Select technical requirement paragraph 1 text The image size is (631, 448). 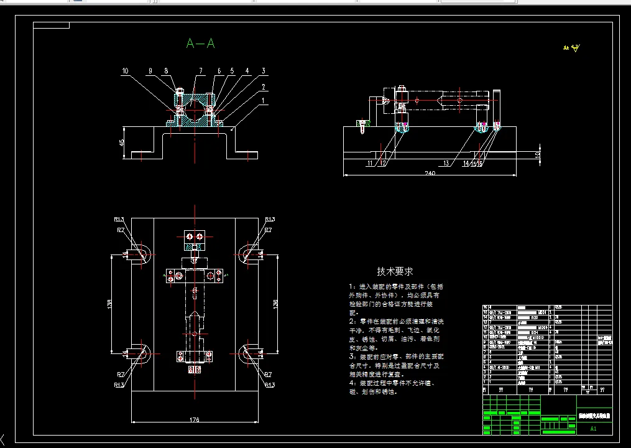pyautogui.click(x=397, y=300)
